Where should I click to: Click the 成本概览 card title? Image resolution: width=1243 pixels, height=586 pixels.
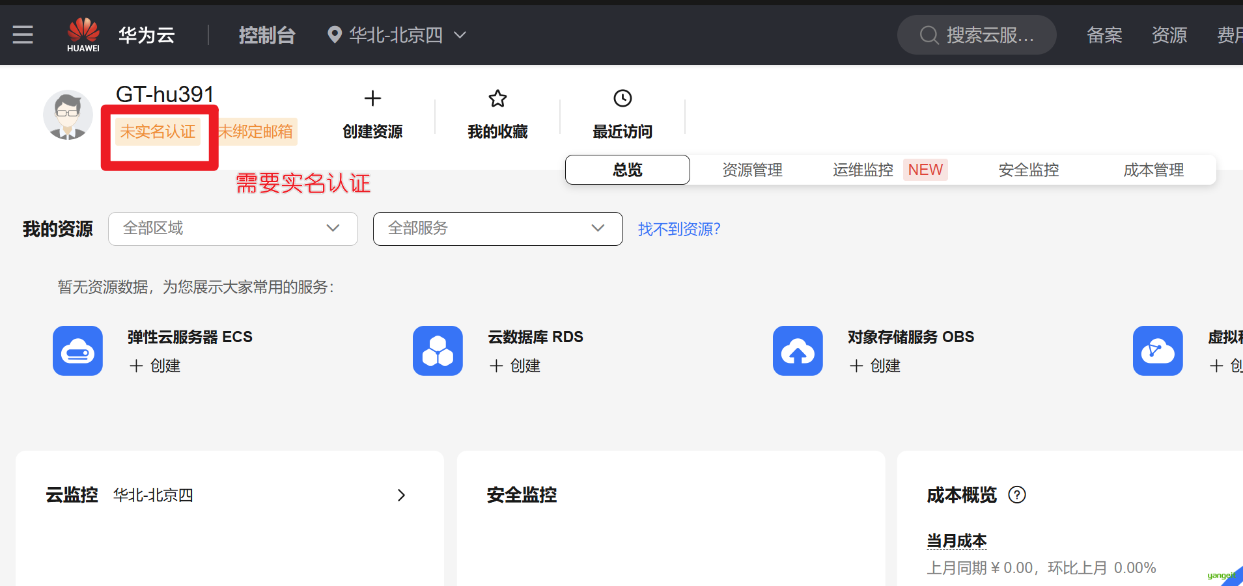pos(962,495)
